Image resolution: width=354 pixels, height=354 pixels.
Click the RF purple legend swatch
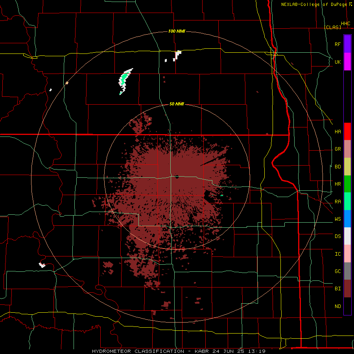pyautogui.click(x=347, y=44)
